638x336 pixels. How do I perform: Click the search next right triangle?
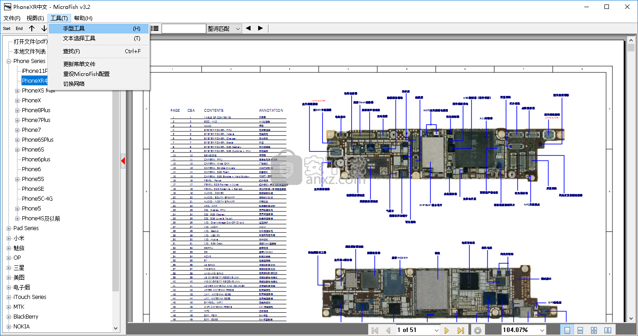click(x=260, y=29)
